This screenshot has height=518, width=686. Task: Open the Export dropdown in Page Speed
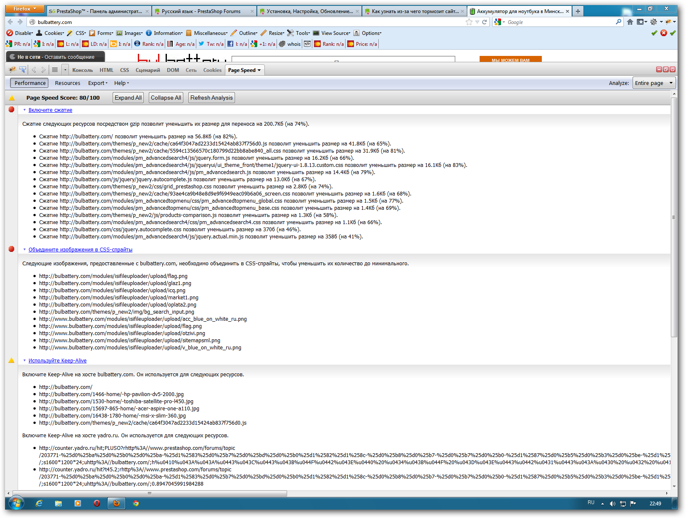click(98, 83)
